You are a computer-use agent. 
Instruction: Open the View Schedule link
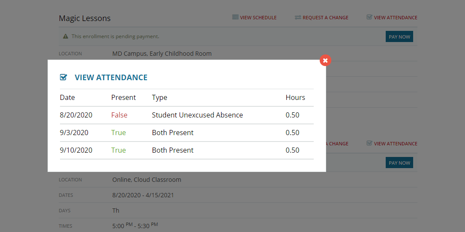point(258,18)
